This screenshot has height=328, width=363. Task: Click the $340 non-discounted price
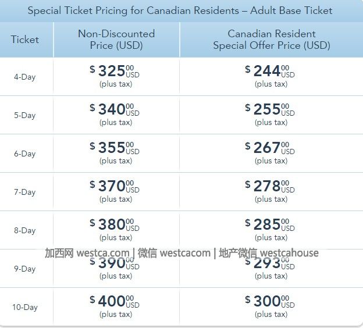[115, 109]
